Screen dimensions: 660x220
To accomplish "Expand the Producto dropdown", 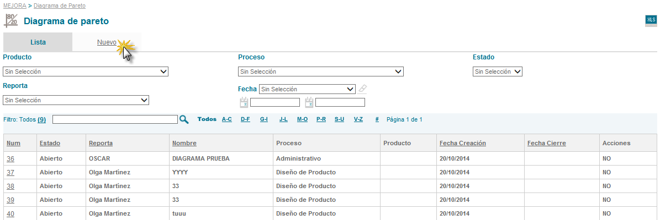I will pyautogui.click(x=86, y=71).
